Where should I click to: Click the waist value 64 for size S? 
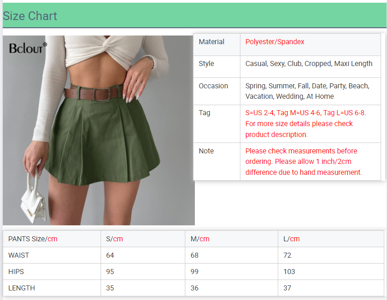[110, 255]
